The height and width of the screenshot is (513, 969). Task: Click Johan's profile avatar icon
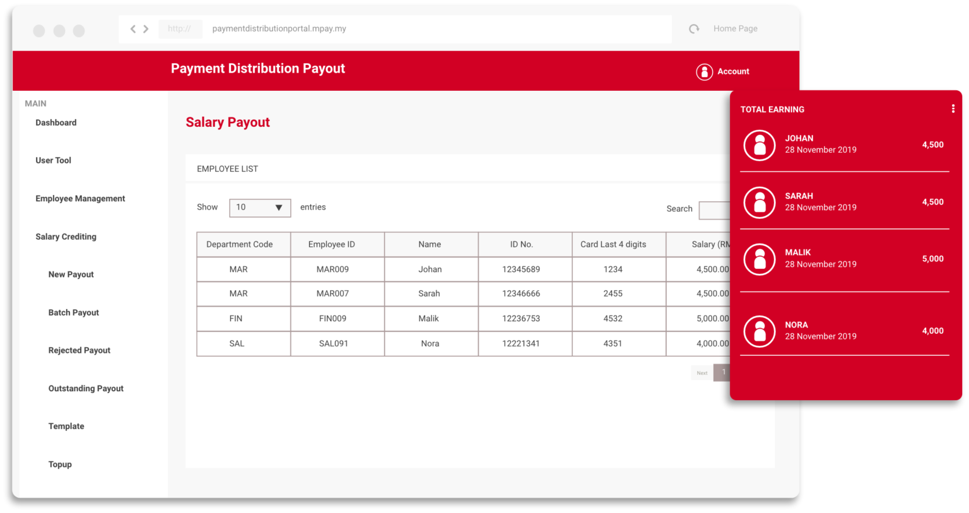(759, 145)
